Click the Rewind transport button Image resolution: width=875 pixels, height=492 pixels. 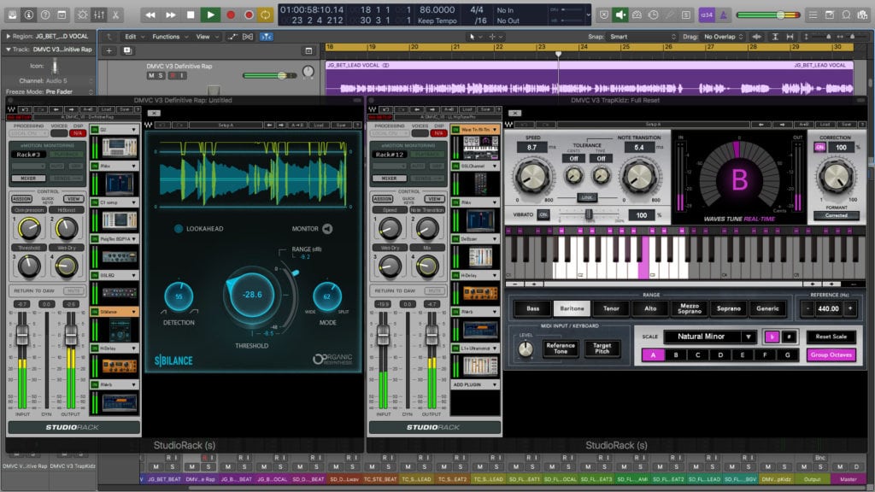(150, 15)
